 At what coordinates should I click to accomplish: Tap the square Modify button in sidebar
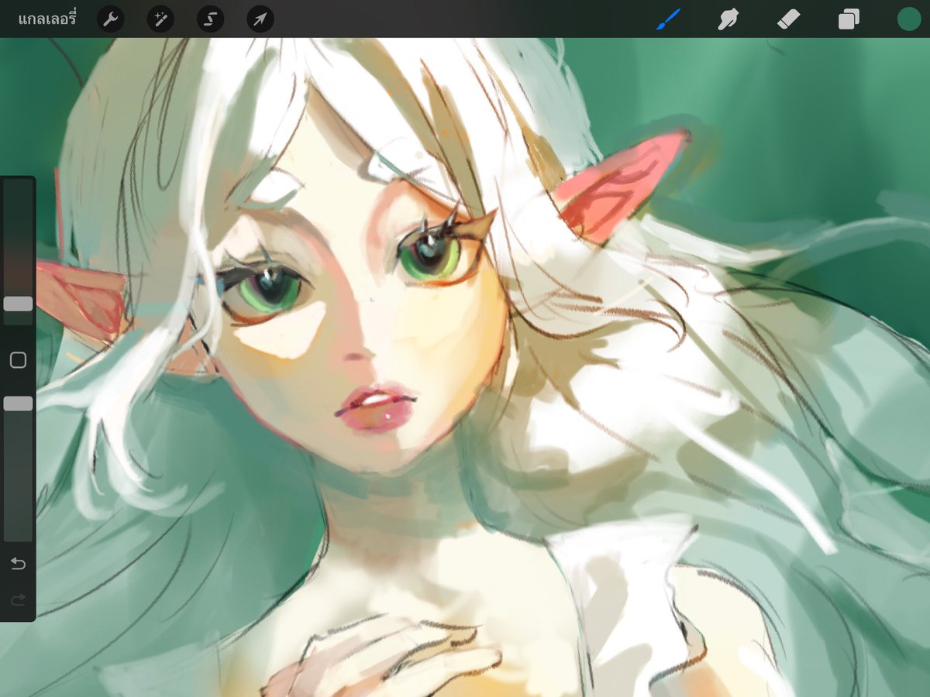click(x=18, y=360)
